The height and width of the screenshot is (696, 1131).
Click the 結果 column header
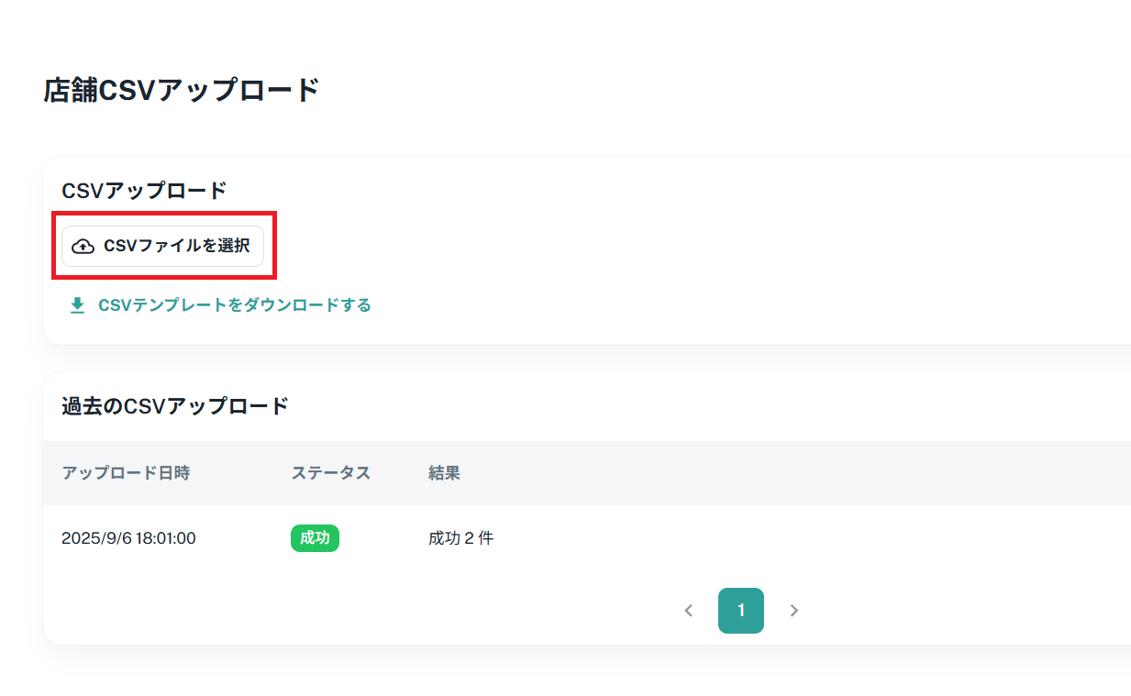pyautogui.click(x=444, y=473)
